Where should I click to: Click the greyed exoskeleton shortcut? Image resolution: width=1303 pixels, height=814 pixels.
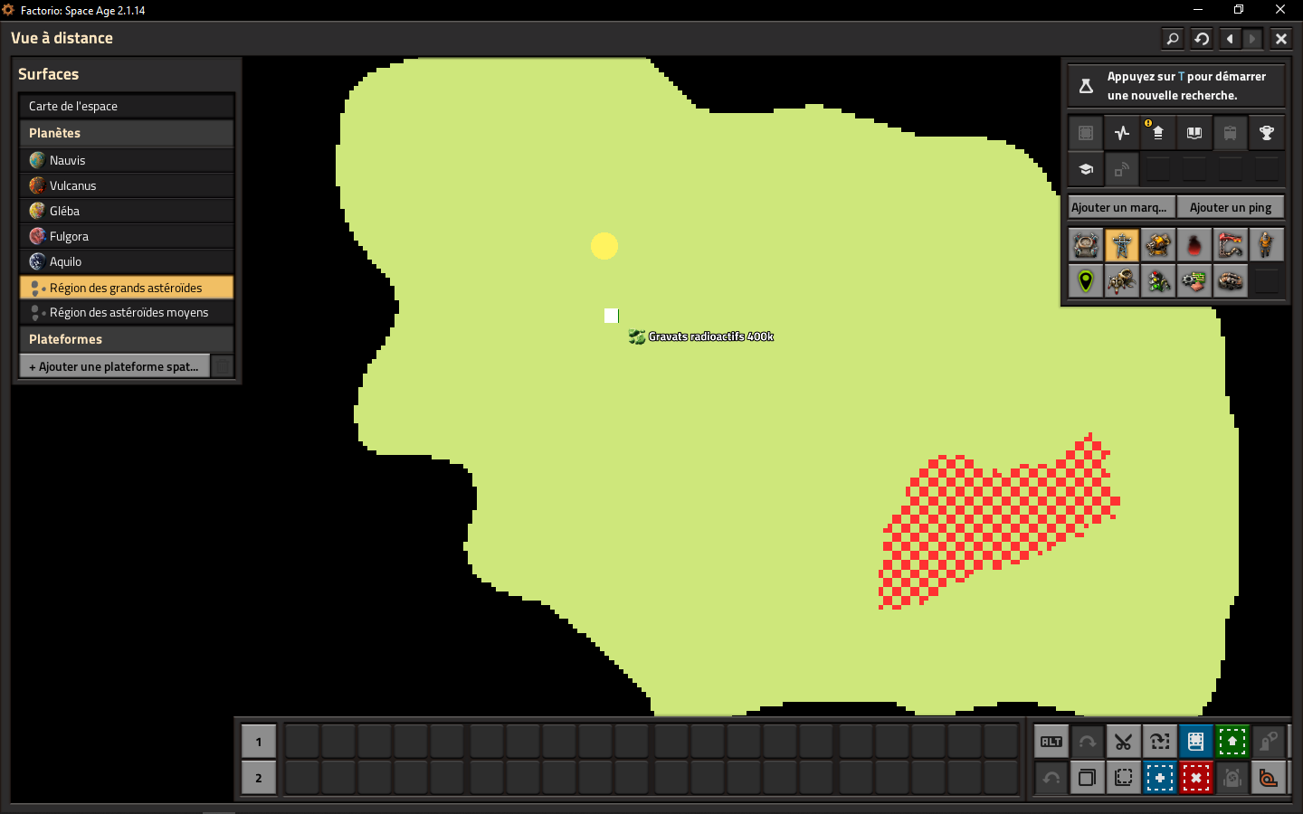pos(1232,778)
